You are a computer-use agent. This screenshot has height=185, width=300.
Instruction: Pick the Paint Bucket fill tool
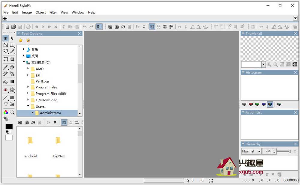5,82
